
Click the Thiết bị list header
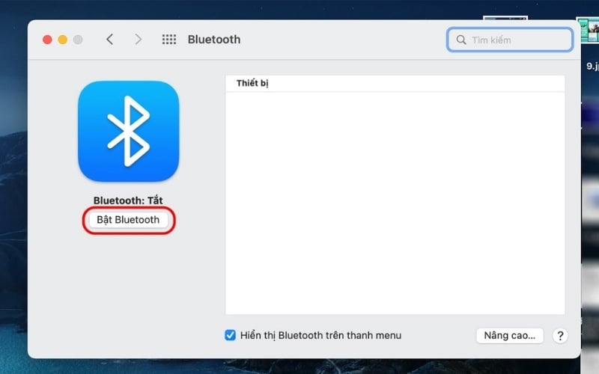pyautogui.click(x=395, y=83)
